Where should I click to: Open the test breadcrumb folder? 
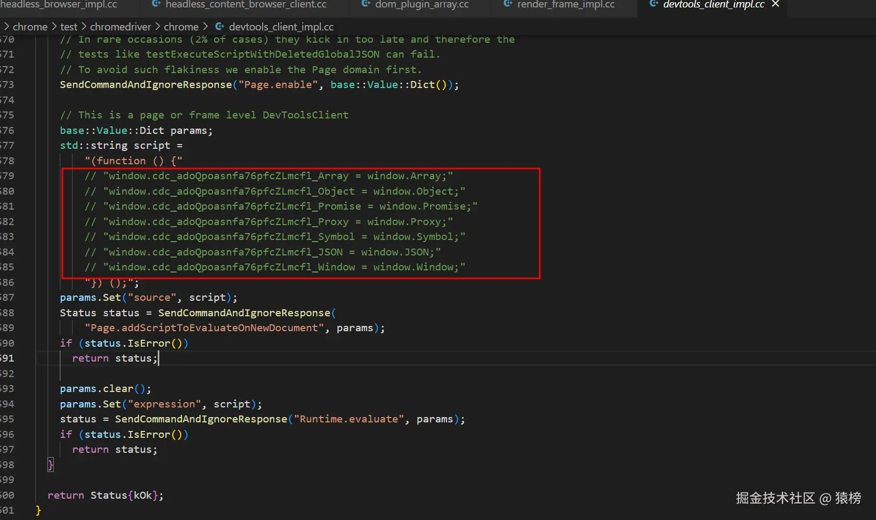[69, 27]
